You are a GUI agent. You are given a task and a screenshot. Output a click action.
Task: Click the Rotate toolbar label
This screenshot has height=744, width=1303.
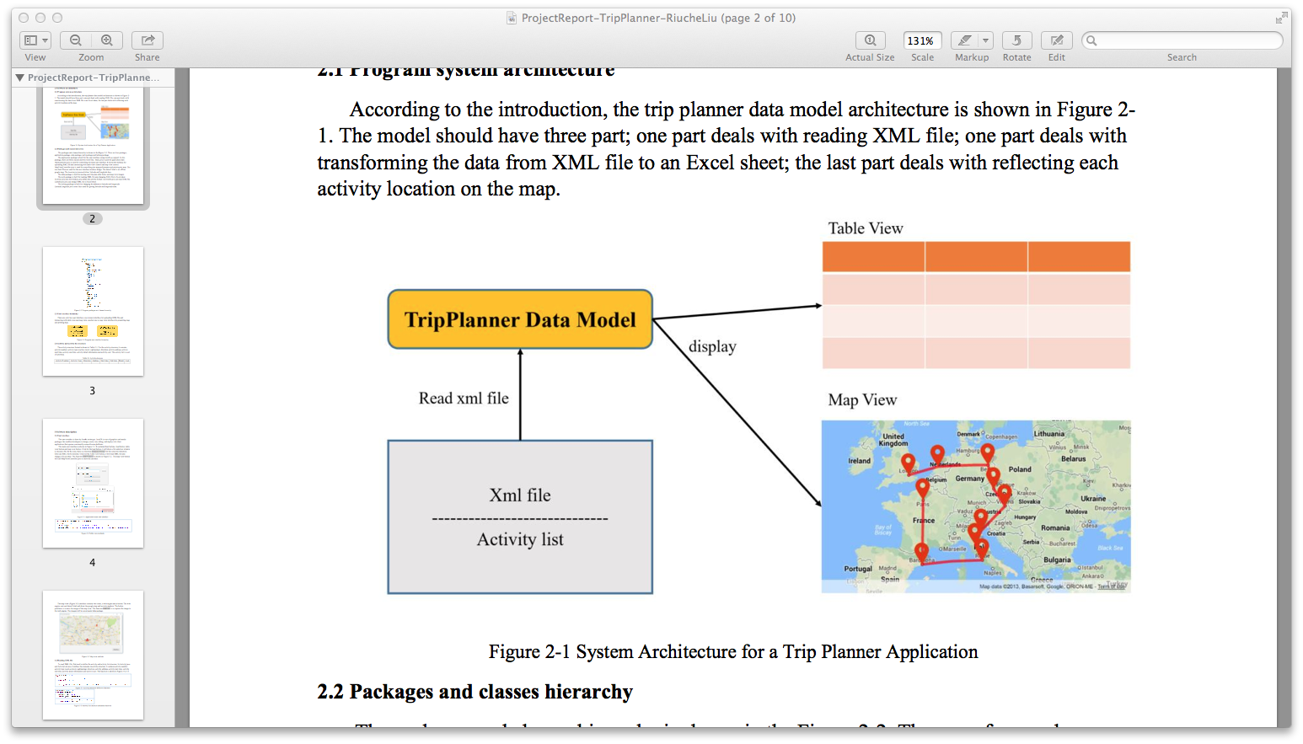tap(1017, 57)
